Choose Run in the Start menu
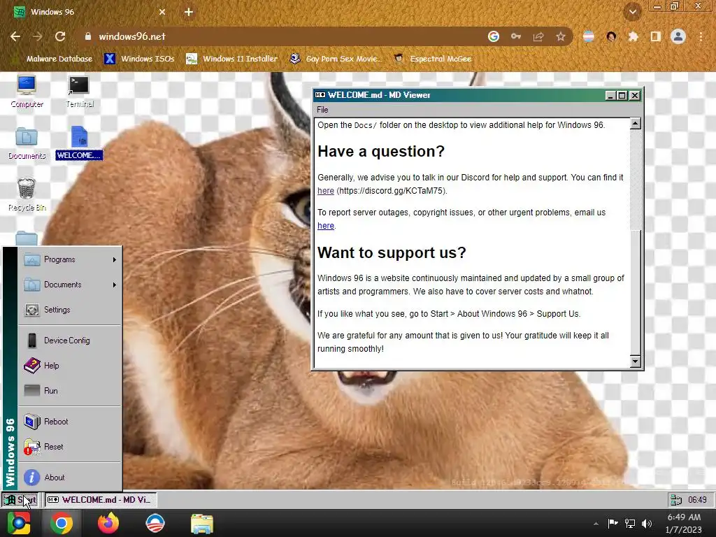This screenshot has height=537, width=716. [70, 390]
